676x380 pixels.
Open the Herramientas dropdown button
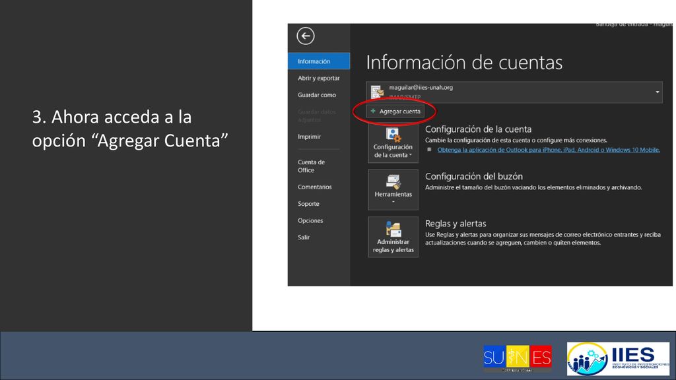[x=393, y=189]
